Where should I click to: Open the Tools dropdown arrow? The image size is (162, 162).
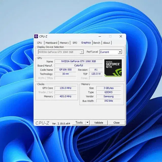click(87, 122)
